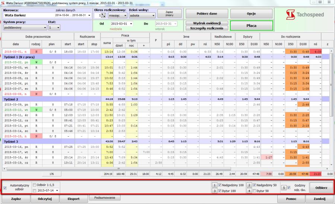Screen dimensions: 335x204
Task: Click the 'suma' column header
Action: click(107, 43)
